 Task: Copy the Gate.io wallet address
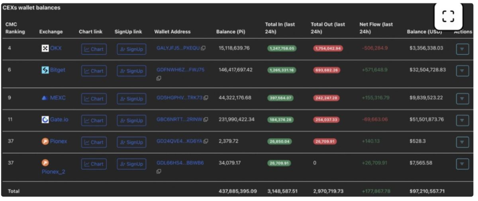(206, 120)
